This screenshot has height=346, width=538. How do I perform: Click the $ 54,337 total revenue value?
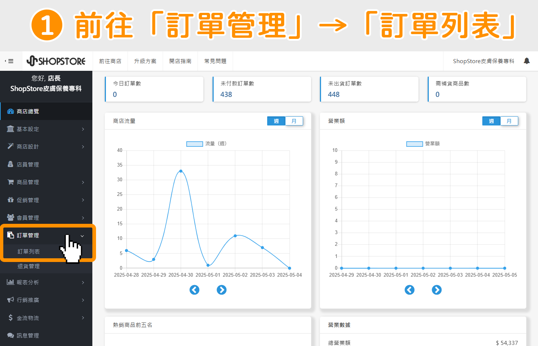click(507, 343)
